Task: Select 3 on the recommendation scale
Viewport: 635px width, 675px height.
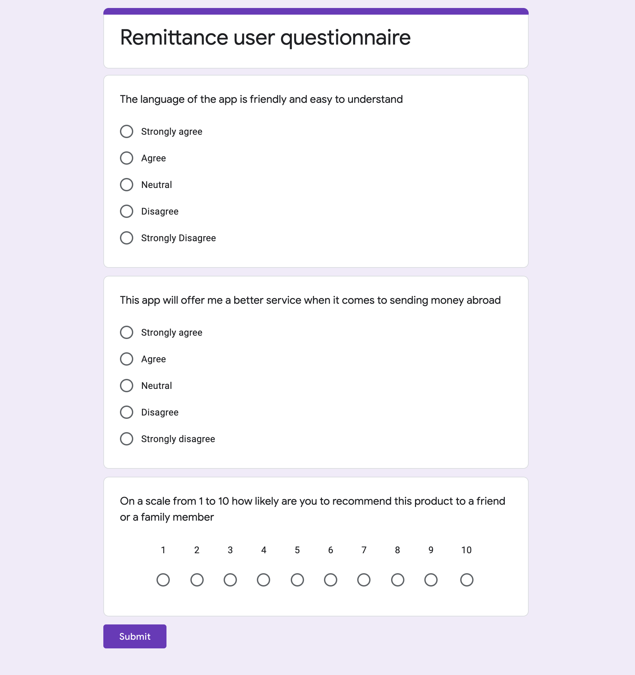Action: (x=230, y=580)
